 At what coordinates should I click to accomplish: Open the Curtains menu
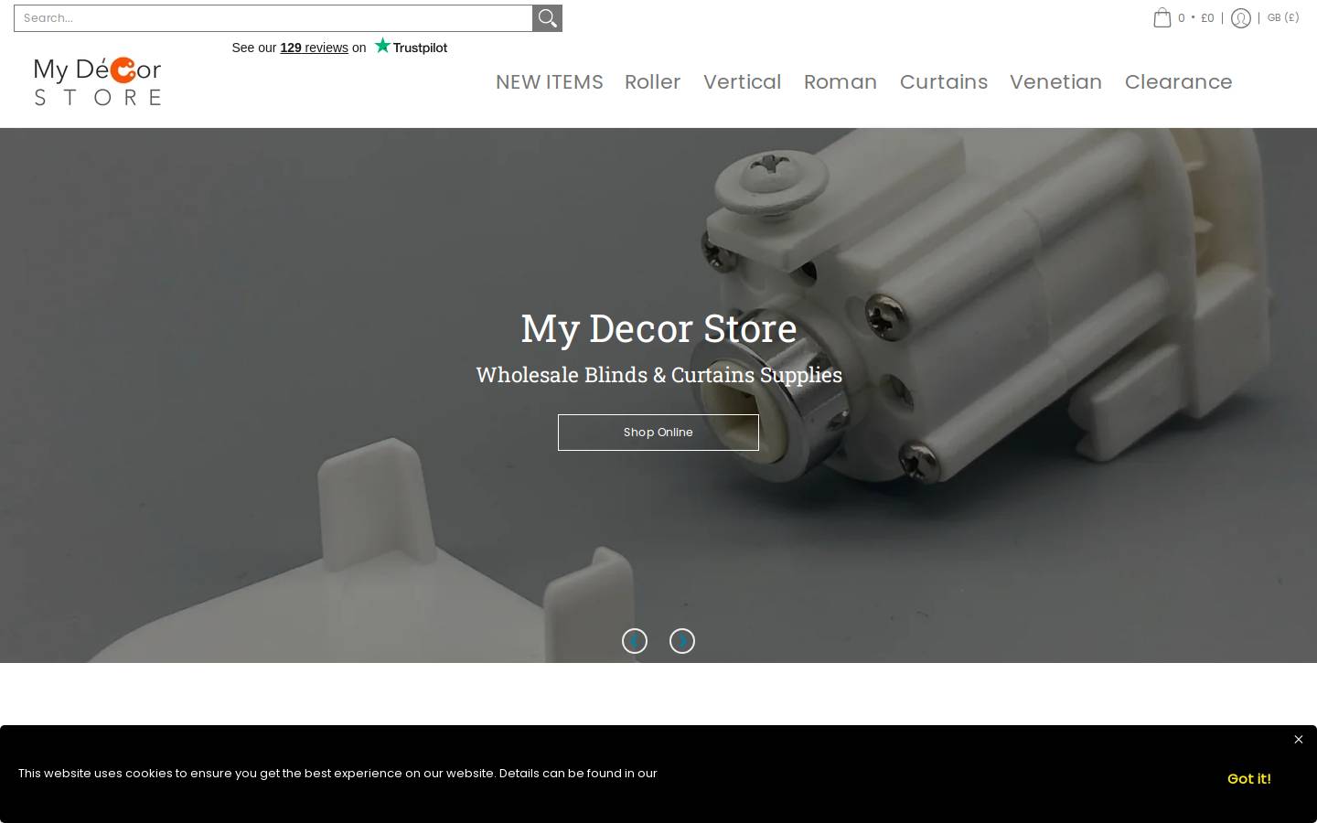click(943, 81)
